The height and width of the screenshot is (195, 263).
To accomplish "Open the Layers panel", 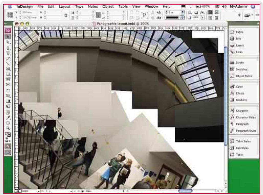I will tap(240, 45).
